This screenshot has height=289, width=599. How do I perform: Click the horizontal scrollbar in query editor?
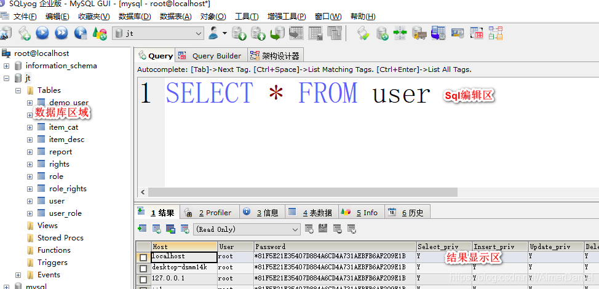pyautogui.click(x=303, y=192)
